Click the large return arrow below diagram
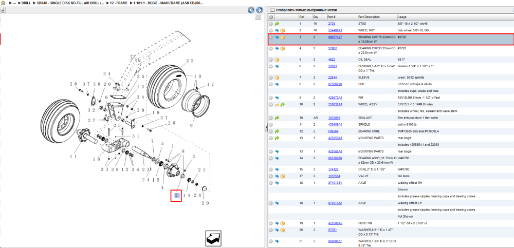514x248 pixels. tap(213, 238)
